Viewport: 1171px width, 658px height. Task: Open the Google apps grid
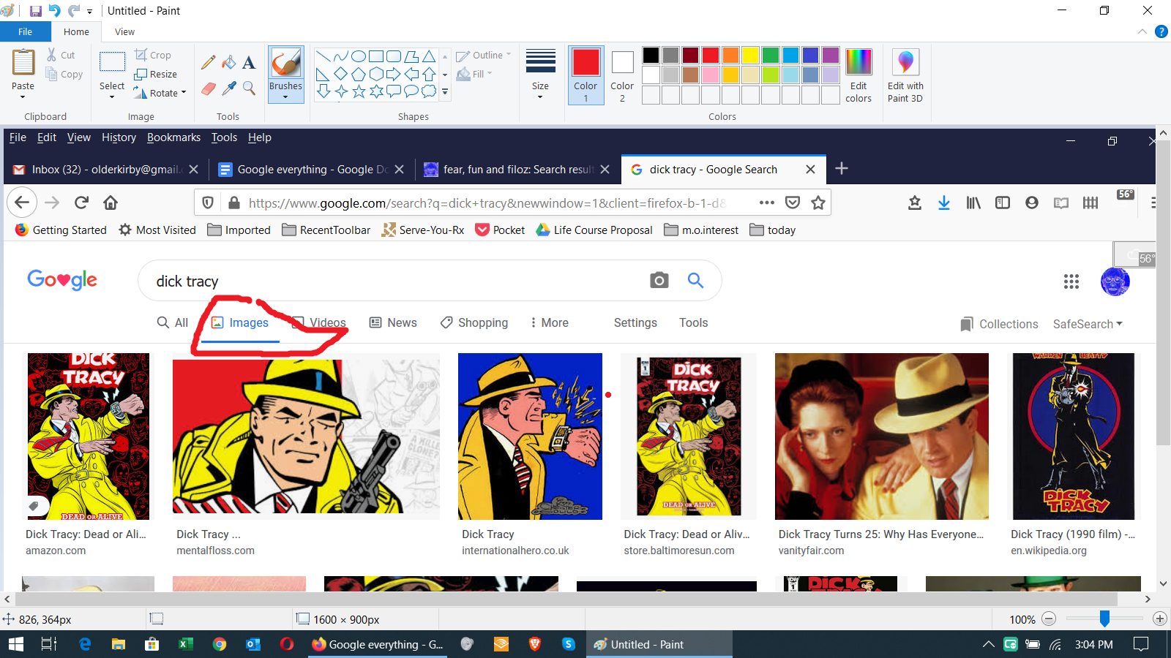[1071, 281]
